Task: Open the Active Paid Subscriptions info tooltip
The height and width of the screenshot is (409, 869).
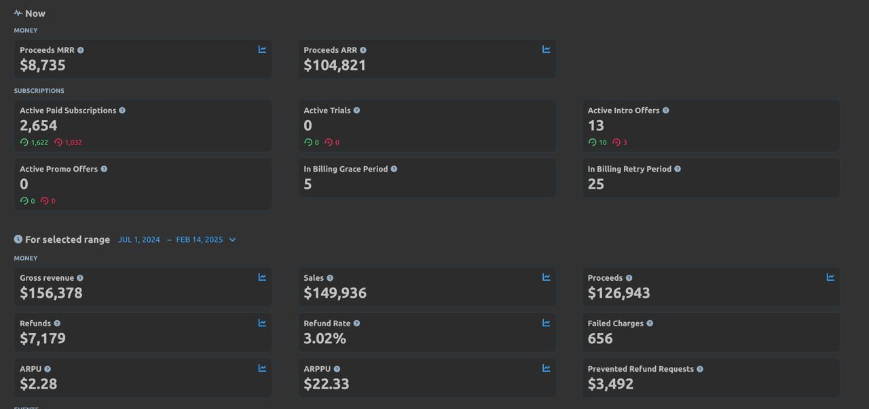Action: pos(122,110)
